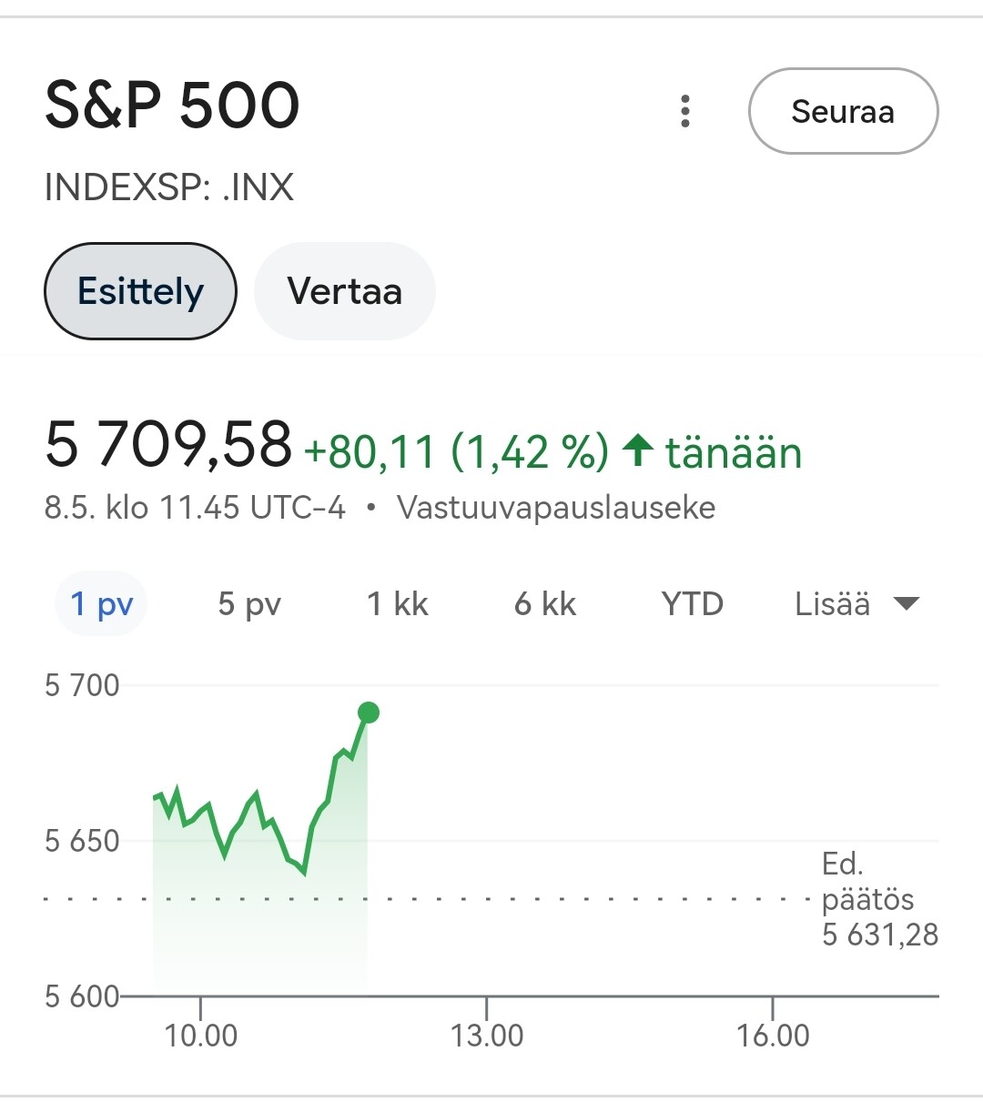Screen dimensions: 983x1112
Task: Follow the index with Seuraa button
Action: (x=843, y=111)
